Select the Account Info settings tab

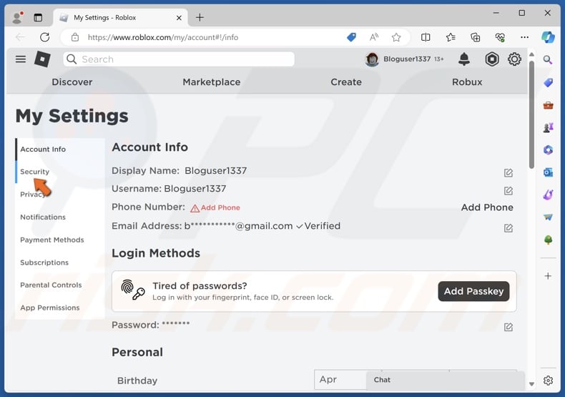click(60, 150)
